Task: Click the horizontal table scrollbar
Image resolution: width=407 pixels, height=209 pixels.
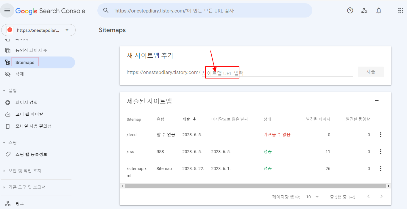Action: [255, 186]
